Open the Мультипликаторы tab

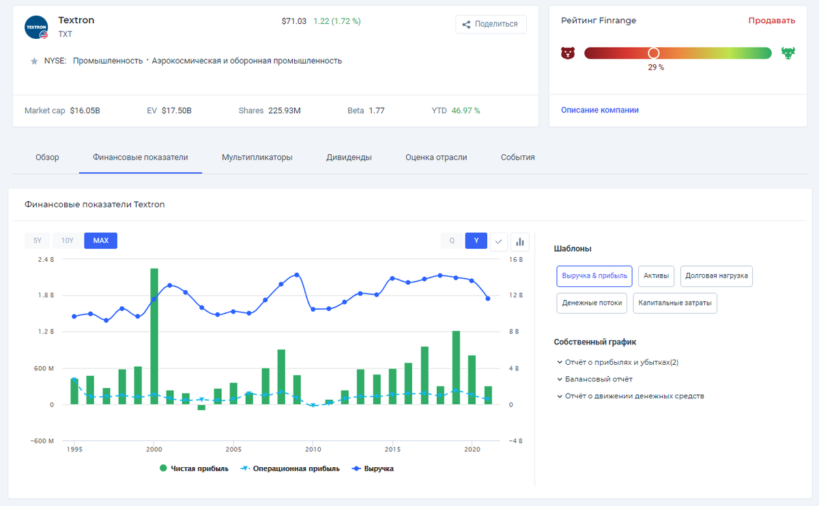click(x=257, y=158)
